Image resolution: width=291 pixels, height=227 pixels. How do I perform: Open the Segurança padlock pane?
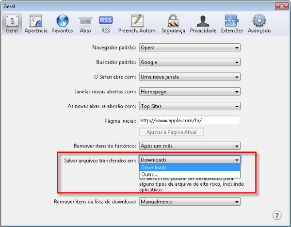point(173,24)
